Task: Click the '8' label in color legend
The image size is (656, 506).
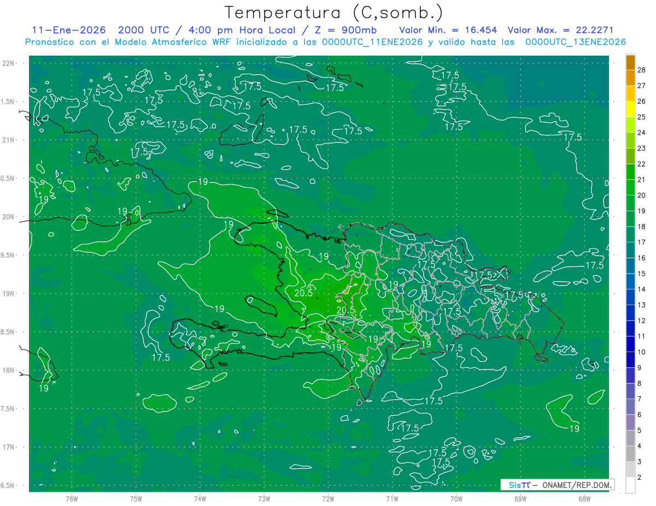Action: [640, 383]
